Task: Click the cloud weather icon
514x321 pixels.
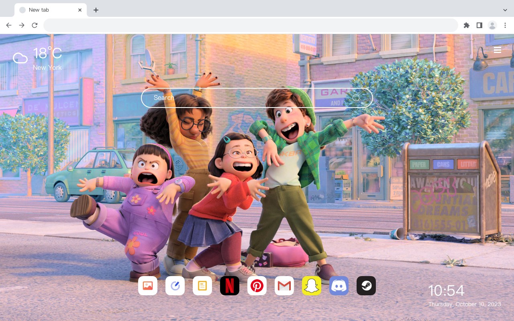Action: click(20, 58)
